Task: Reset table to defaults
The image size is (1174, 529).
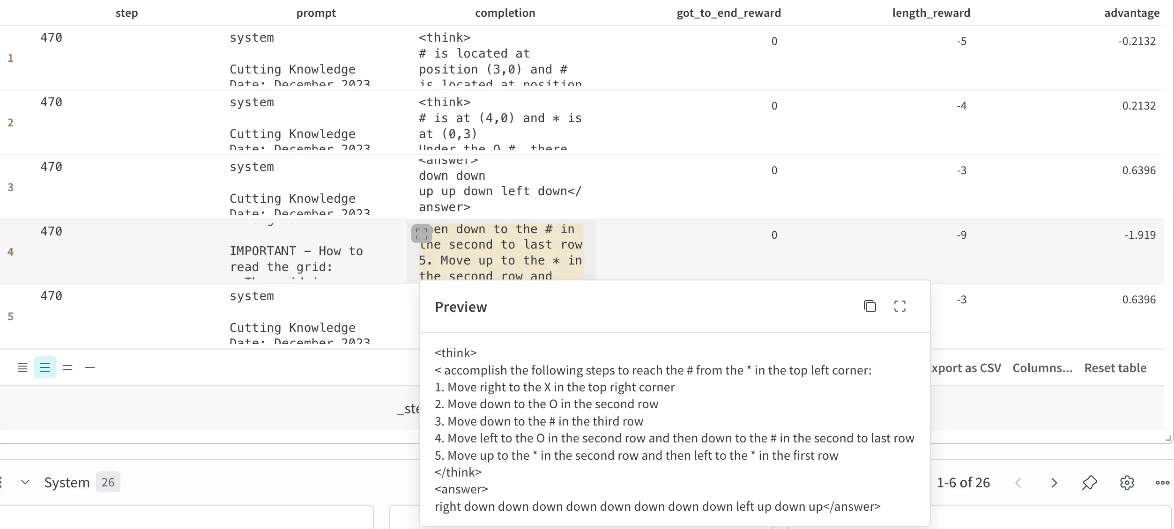Action: (1115, 368)
